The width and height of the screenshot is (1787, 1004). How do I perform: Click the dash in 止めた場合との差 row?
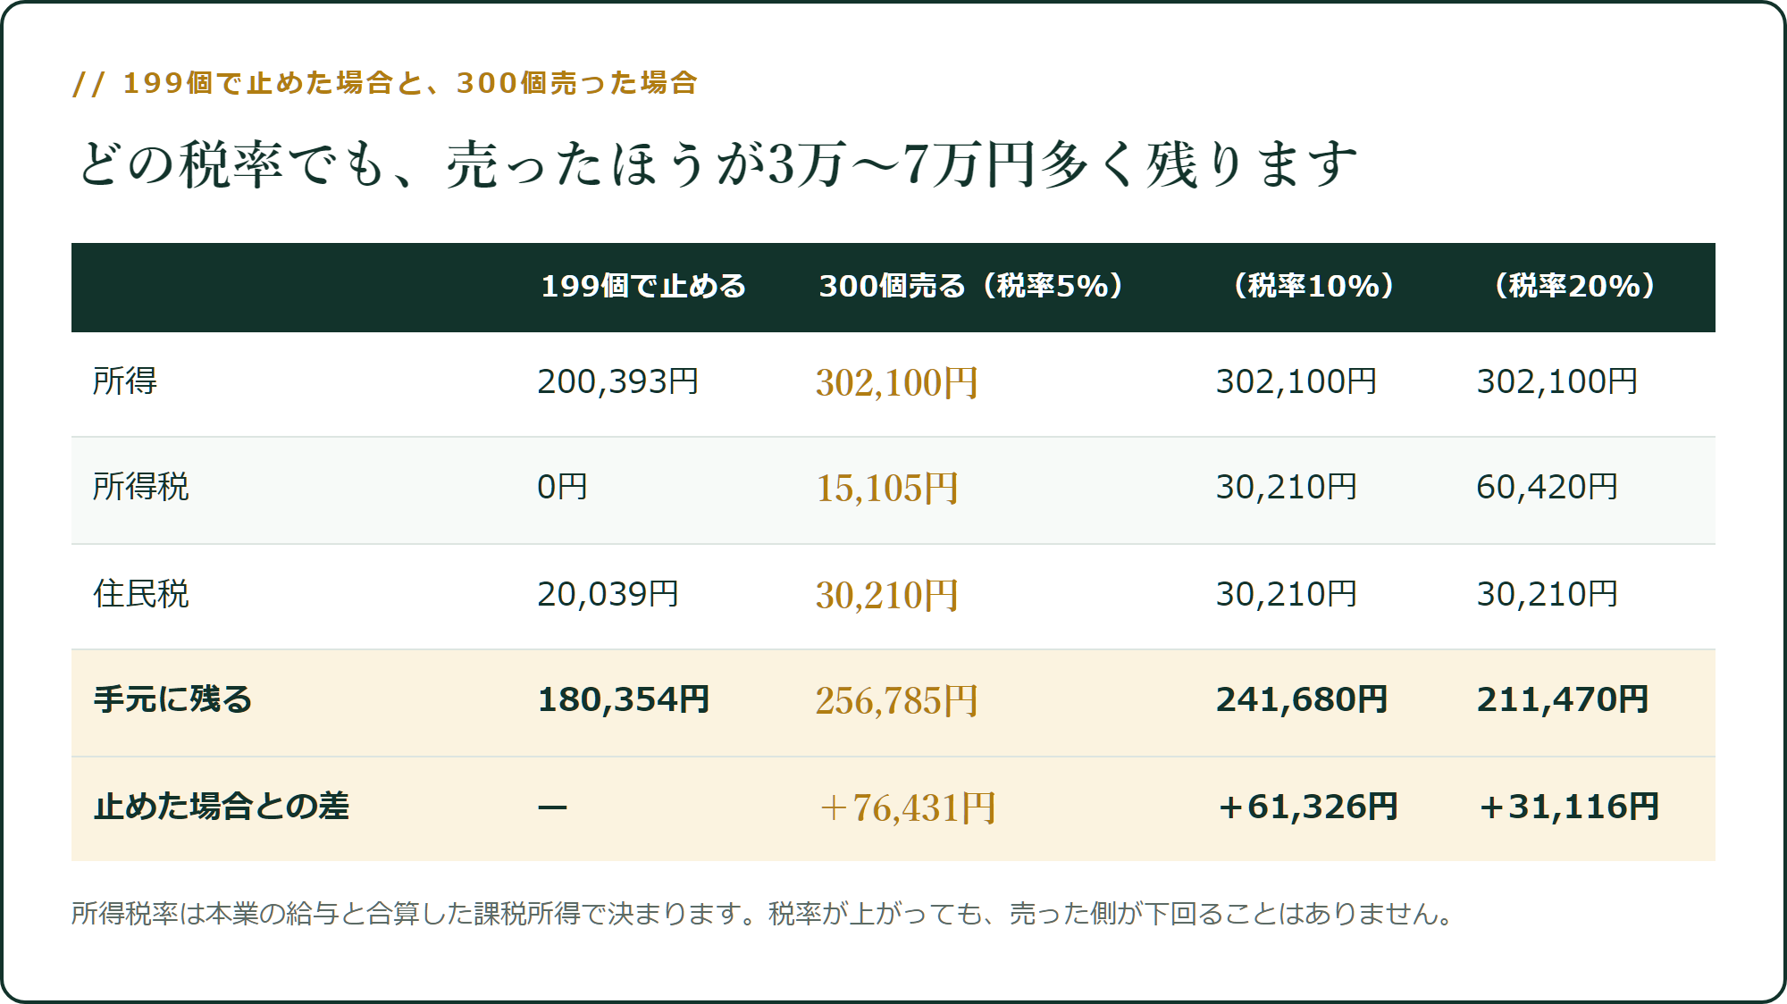[553, 807]
